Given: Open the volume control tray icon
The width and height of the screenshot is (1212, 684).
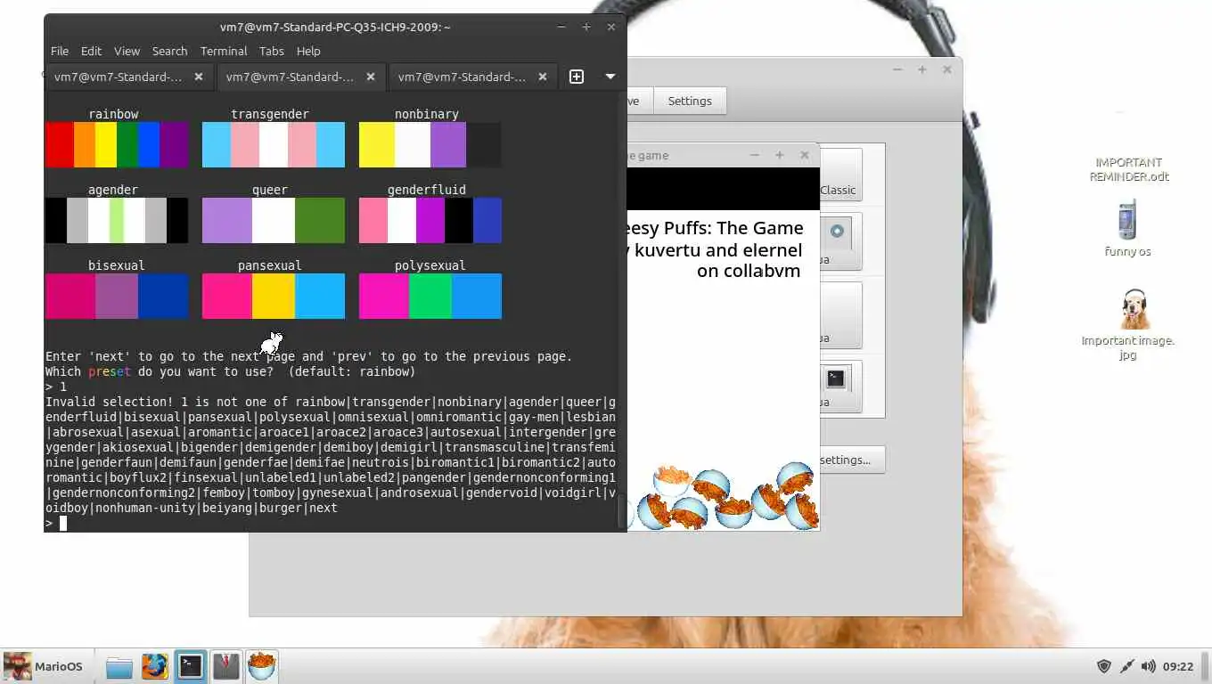Looking at the screenshot, I should (1149, 666).
